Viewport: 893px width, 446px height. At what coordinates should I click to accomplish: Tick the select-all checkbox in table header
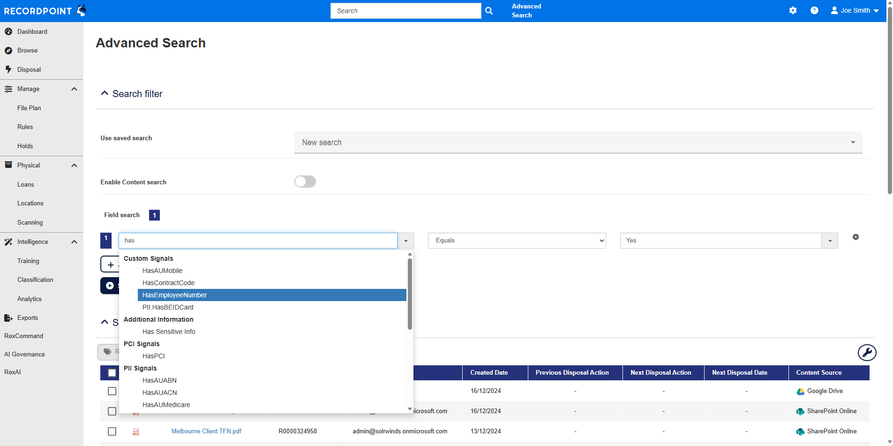point(112,373)
